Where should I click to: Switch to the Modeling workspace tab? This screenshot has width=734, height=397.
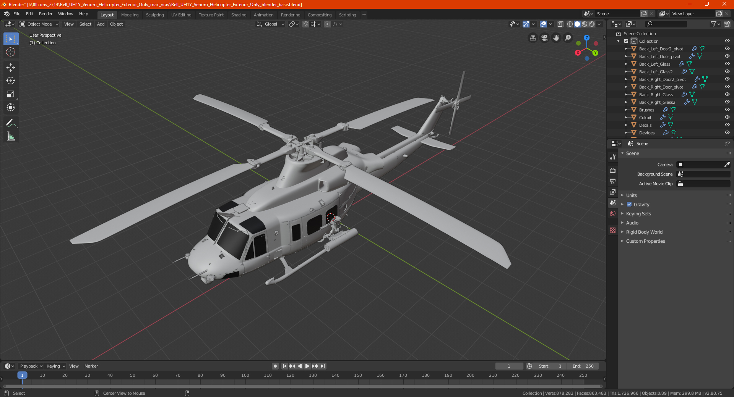click(130, 15)
